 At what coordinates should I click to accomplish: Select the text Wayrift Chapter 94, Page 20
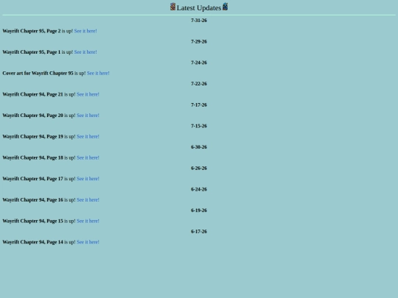(x=32, y=116)
